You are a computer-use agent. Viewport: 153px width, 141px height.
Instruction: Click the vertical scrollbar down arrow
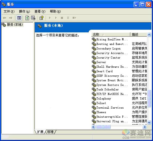(149, 122)
